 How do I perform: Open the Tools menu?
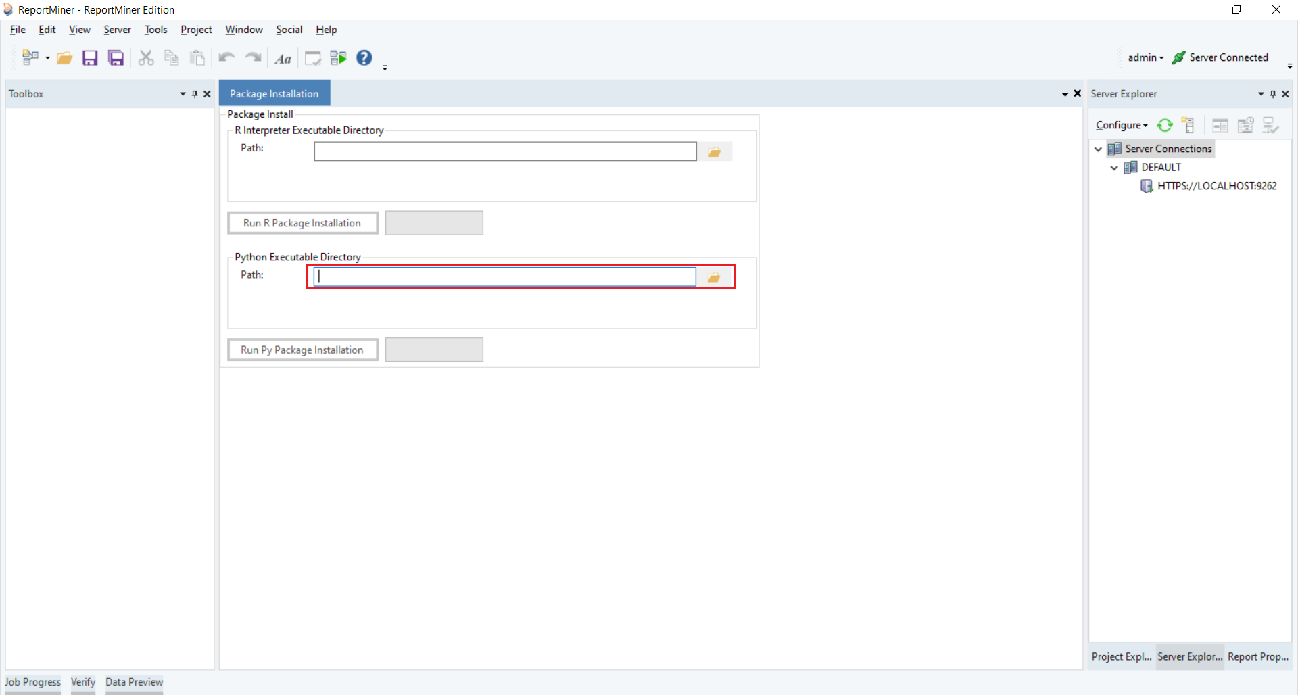pos(155,30)
